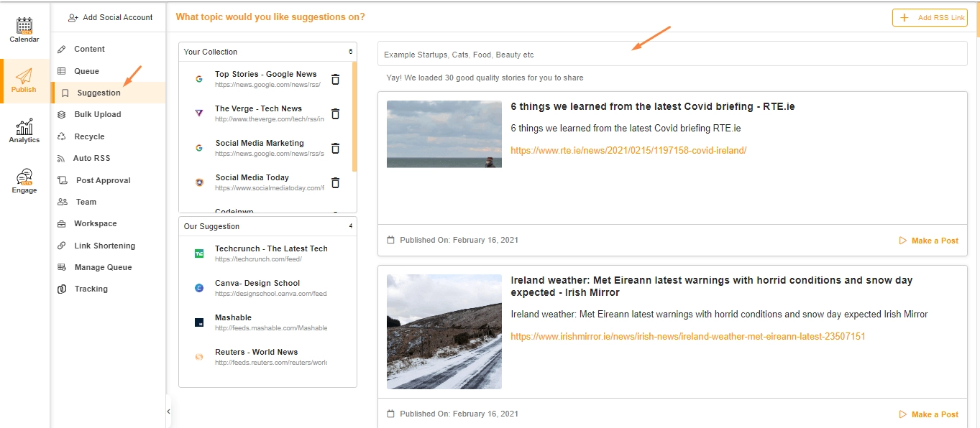Click Add Social Account

[x=110, y=17]
